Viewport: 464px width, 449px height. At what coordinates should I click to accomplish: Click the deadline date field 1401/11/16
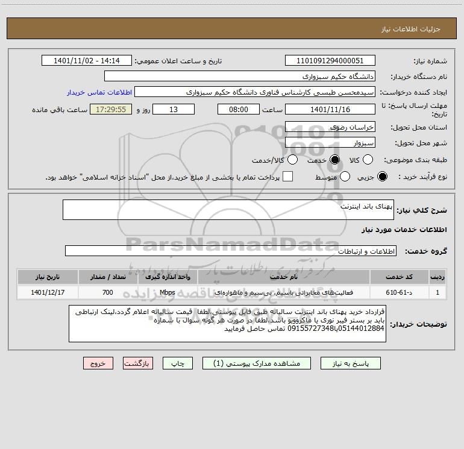pos(330,109)
